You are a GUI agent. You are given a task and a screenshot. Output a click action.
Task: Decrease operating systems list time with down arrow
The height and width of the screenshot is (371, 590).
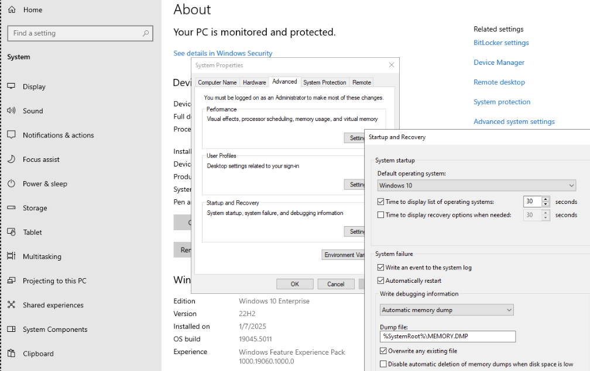click(x=546, y=204)
